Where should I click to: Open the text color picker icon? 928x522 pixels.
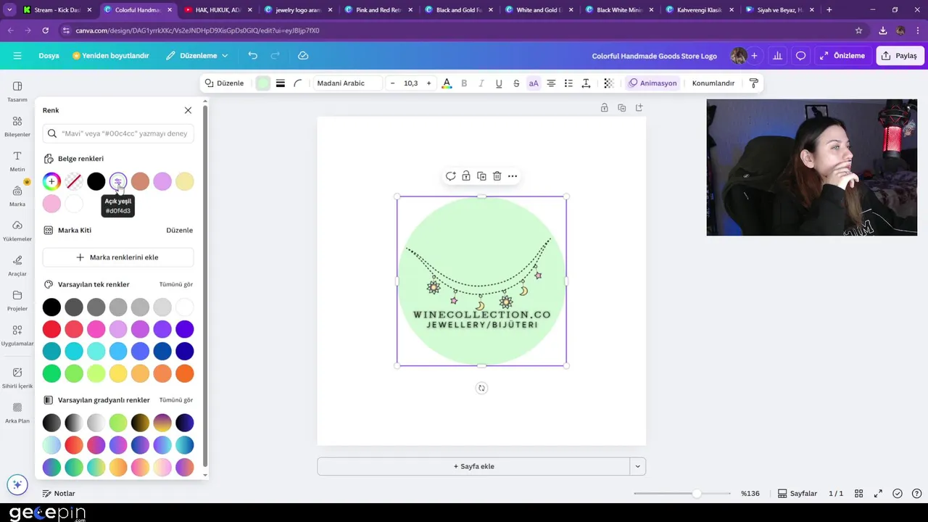[x=447, y=83]
